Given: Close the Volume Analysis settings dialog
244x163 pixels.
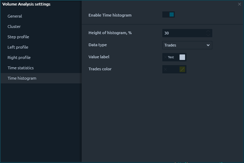Looking at the screenshot, I should [x=240, y=4].
